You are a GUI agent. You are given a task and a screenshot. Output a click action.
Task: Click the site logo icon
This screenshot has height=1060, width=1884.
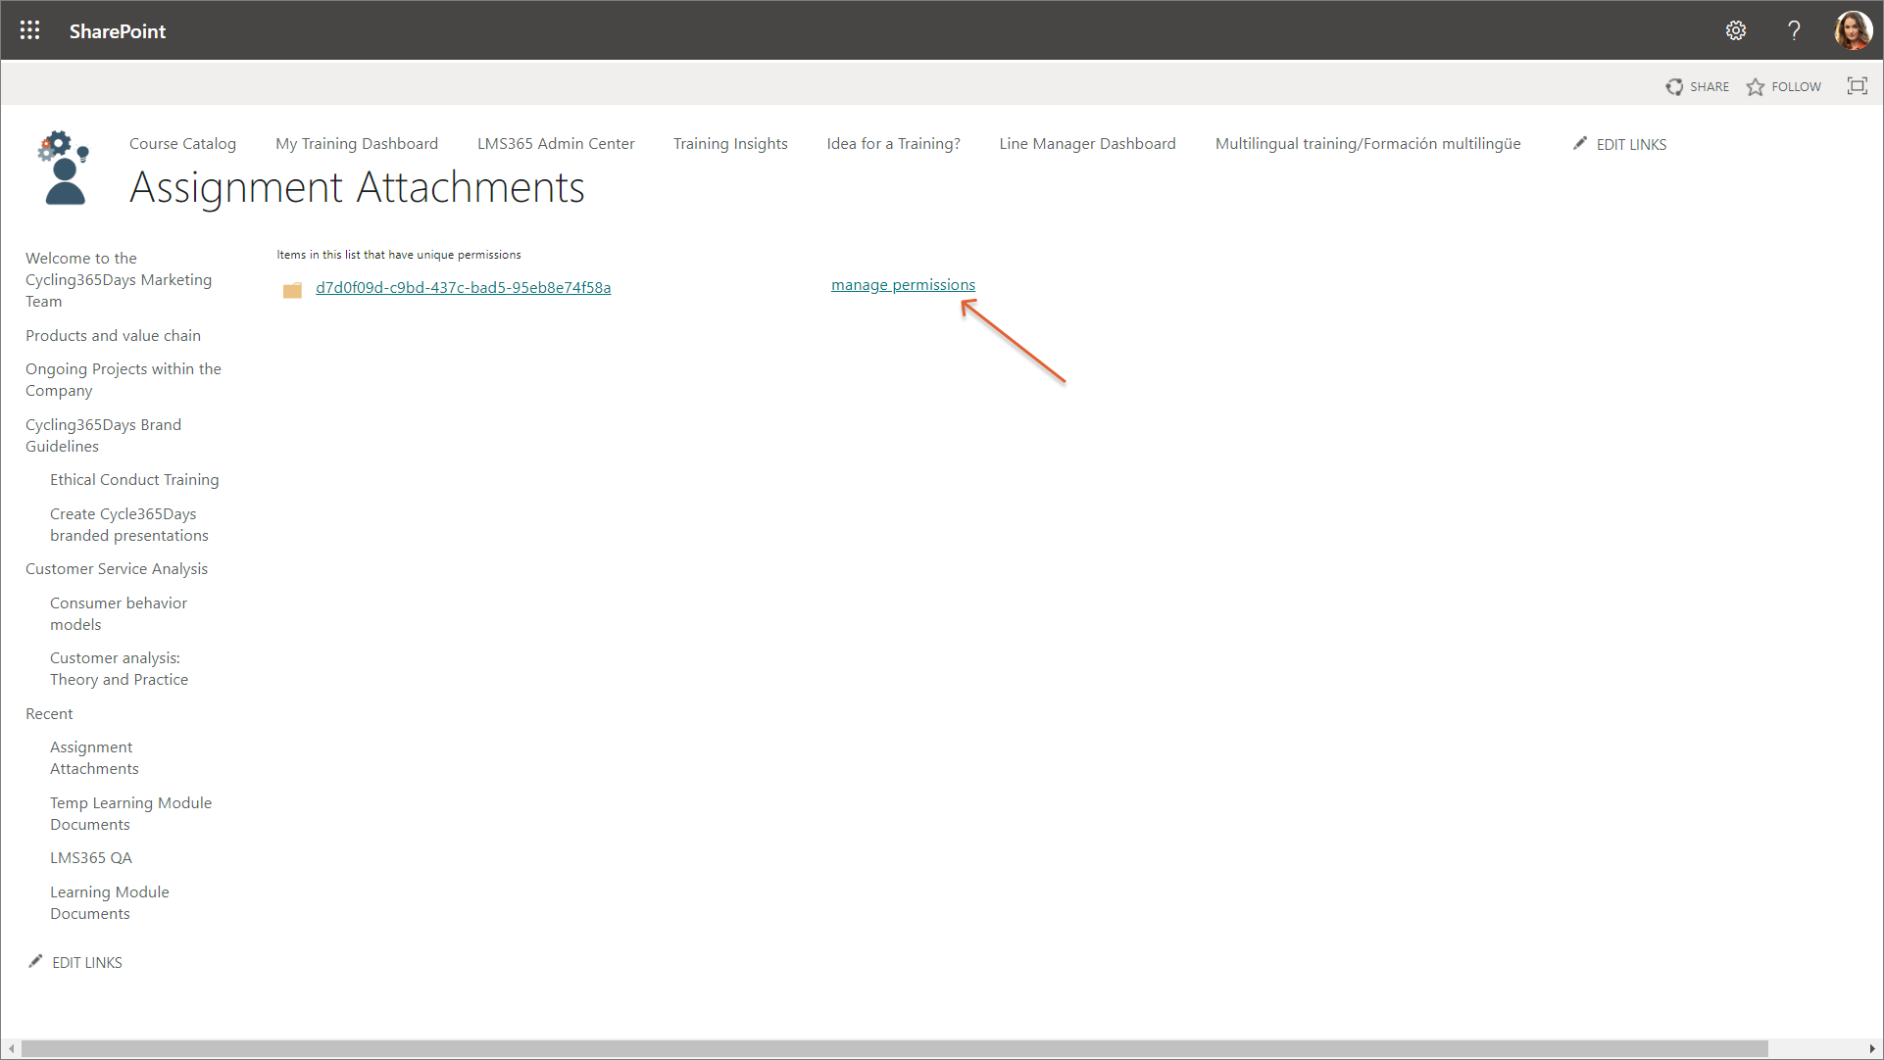[x=64, y=169]
